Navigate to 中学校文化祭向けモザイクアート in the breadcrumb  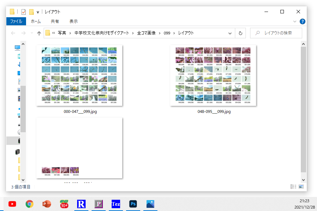pos(102,33)
